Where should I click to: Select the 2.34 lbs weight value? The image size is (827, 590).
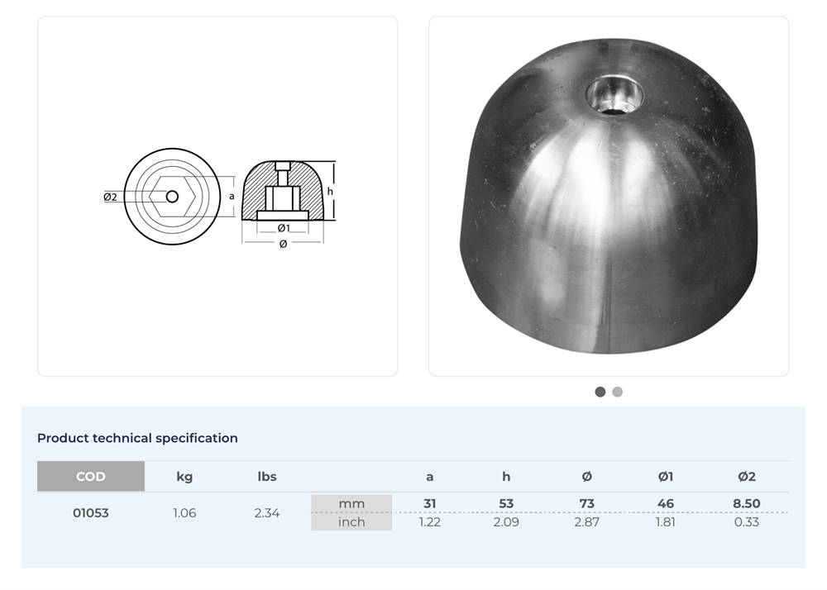(x=267, y=513)
